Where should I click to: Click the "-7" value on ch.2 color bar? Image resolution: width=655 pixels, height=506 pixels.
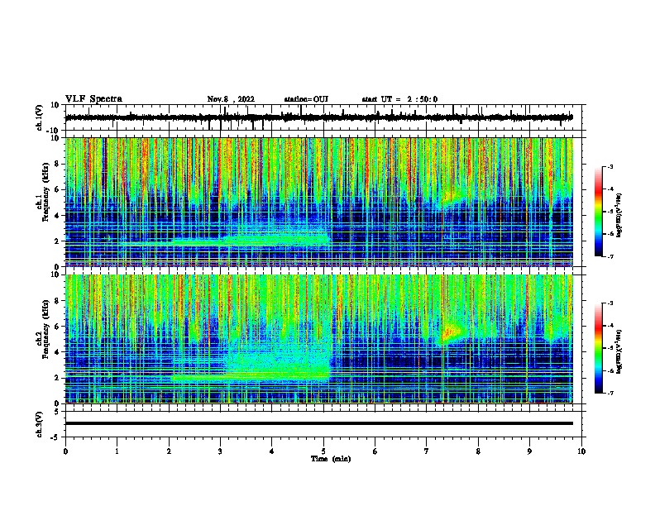[610, 393]
